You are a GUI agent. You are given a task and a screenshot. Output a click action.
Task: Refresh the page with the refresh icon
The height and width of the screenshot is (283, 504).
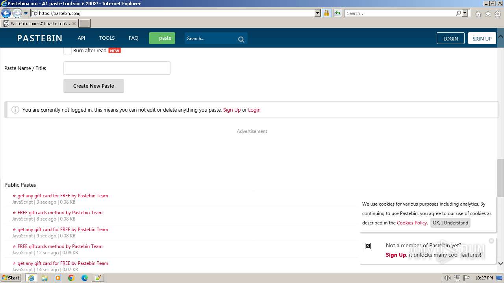[337, 13]
